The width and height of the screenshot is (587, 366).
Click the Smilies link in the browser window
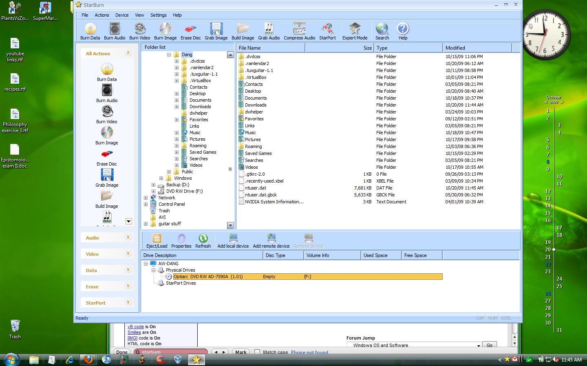134,332
